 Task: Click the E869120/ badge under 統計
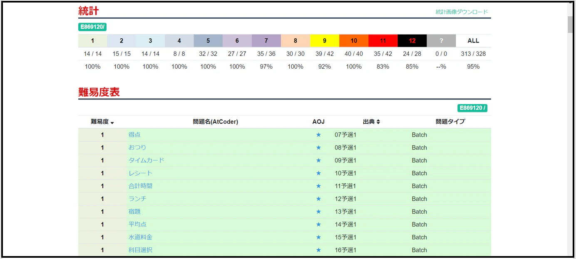[92, 27]
